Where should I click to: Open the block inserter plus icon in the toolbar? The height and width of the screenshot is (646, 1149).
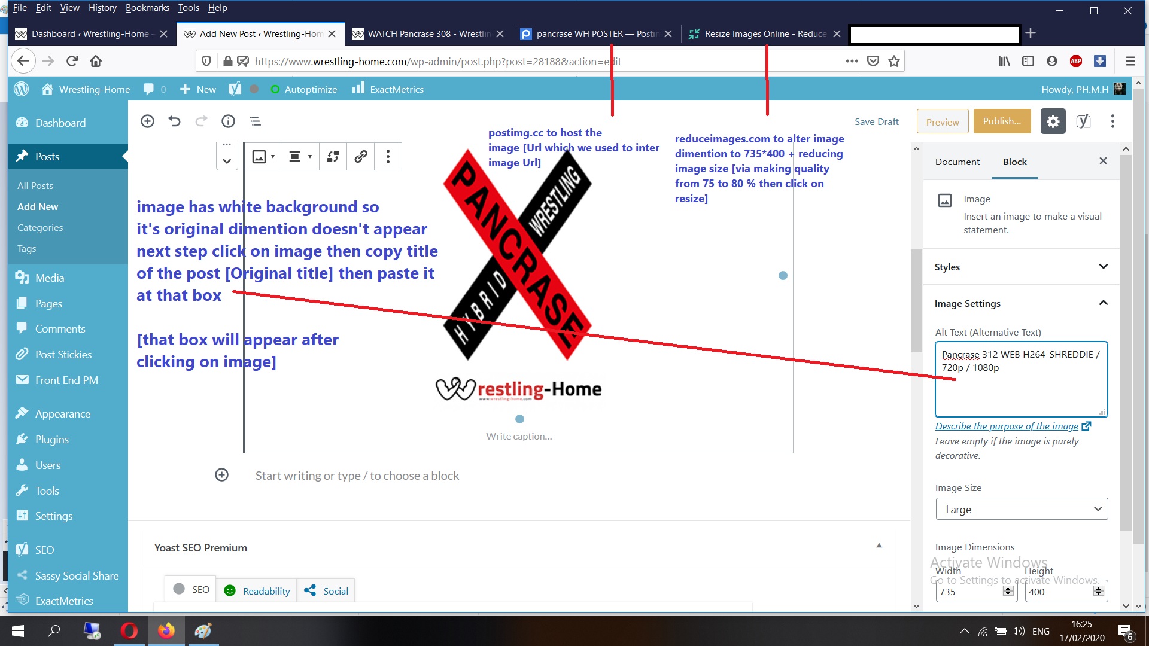point(147,121)
